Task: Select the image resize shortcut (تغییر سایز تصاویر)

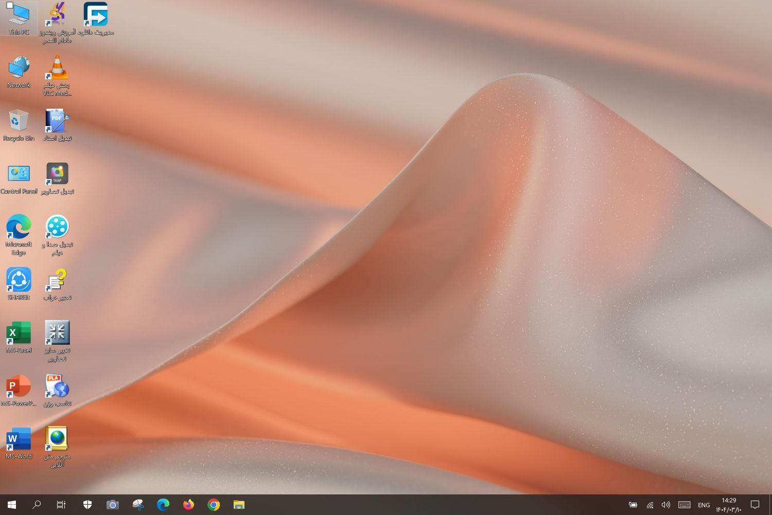Action: [x=57, y=341]
